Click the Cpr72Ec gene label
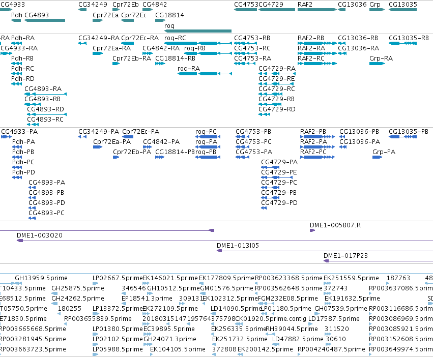 pos(134,15)
